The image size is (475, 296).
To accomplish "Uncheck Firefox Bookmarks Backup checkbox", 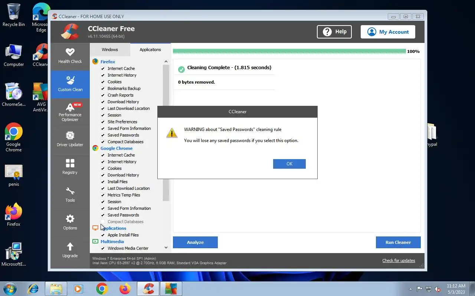I will tap(103, 88).
